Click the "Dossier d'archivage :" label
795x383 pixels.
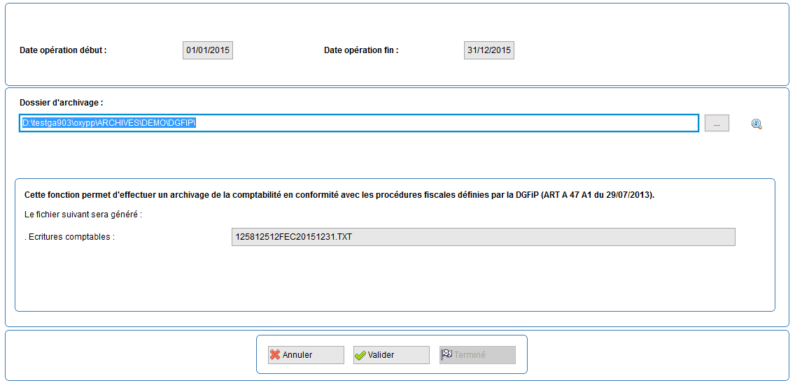pyautogui.click(x=62, y=103)
